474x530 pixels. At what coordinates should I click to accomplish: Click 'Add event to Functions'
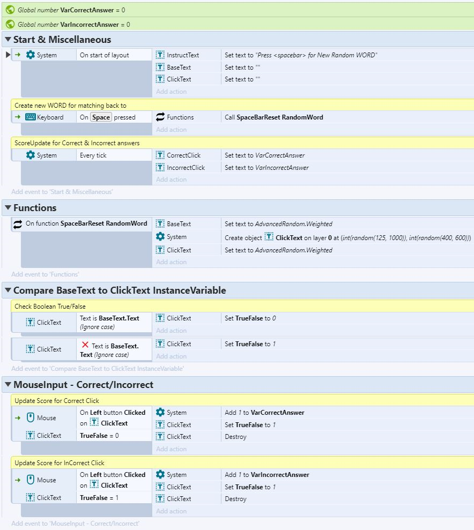point(45,274)
